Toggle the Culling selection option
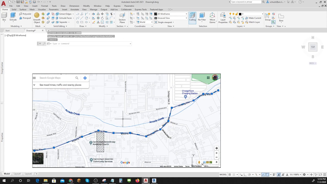Viewport: 327px width, 184px height. (192, 17)
